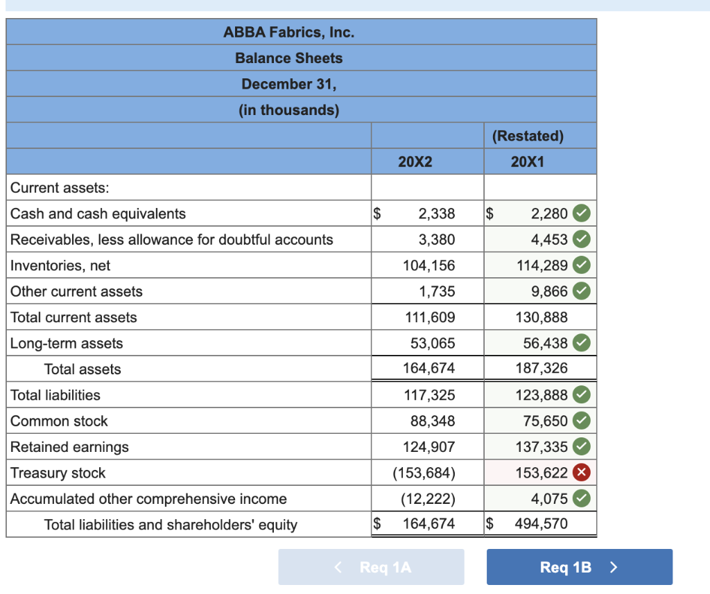The width and height of the screenshot is (710, 594).
Task: Click the green checkmark beside 4,075
Action: 582,498
